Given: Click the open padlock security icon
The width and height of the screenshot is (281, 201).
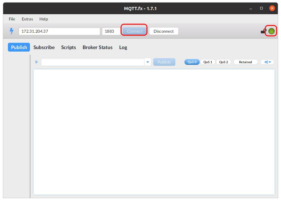Looking at the screenshot, I should (x=263, y=31).
